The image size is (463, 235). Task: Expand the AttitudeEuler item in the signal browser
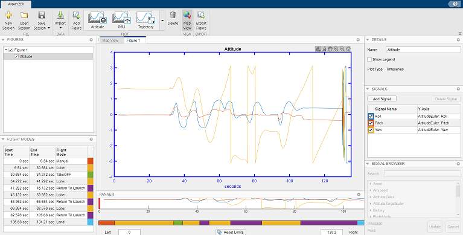point(370,197)
